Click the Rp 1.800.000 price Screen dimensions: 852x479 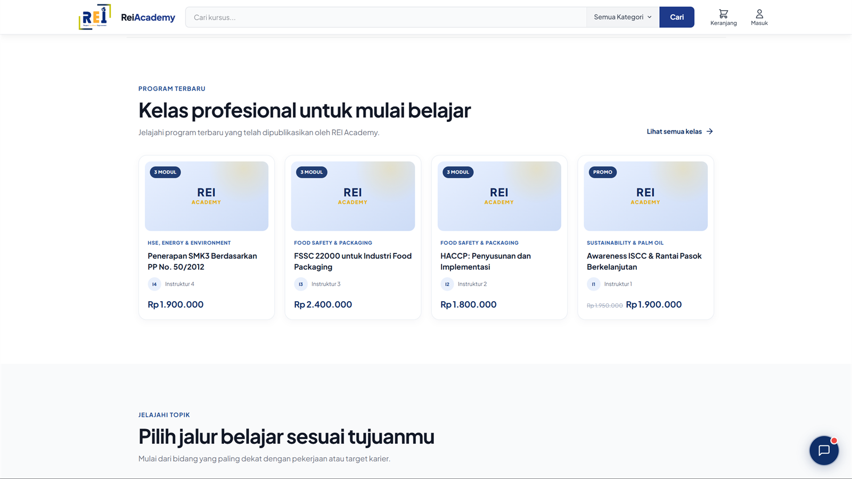(x=469, y=304)
